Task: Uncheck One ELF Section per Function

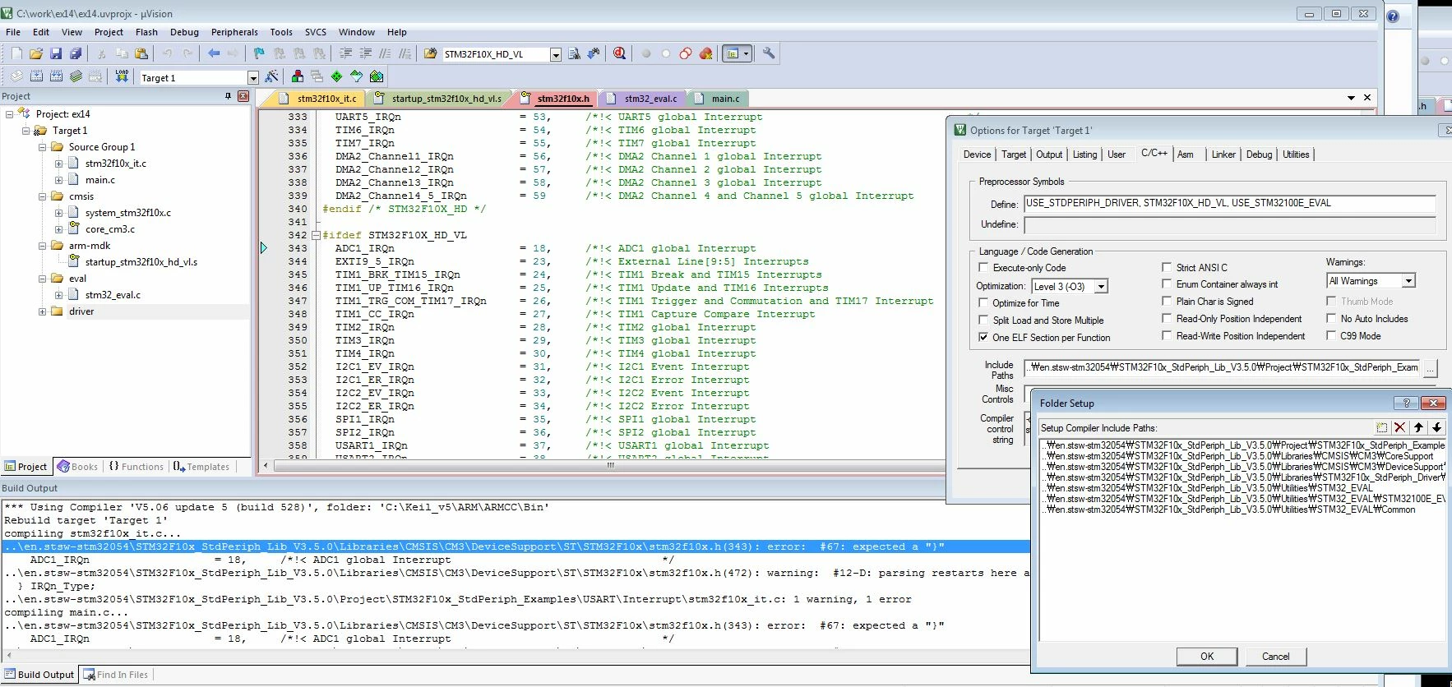Action: tap(983, 337)
